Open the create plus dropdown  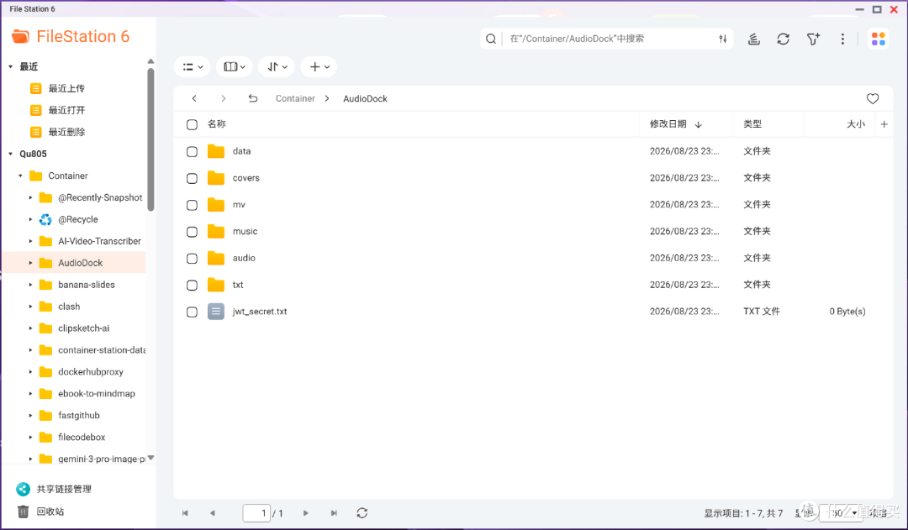319,67
